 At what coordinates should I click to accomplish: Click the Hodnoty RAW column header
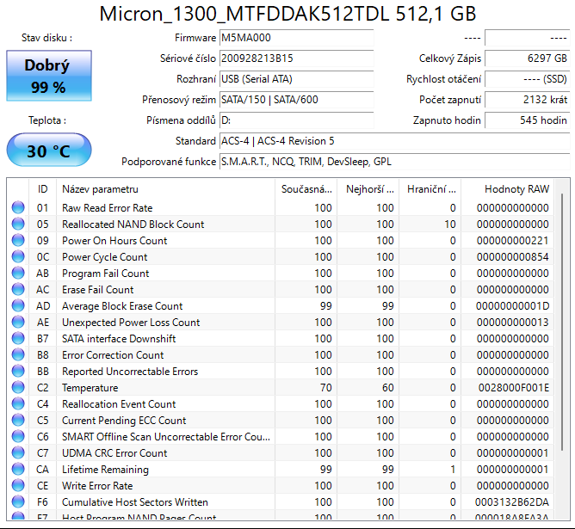click(x=508, y=189)
